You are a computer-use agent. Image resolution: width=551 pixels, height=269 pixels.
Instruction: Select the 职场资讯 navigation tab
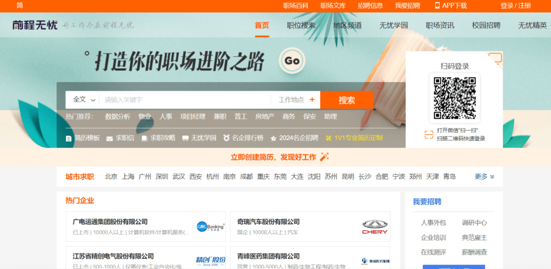click(x=440, y=25)
